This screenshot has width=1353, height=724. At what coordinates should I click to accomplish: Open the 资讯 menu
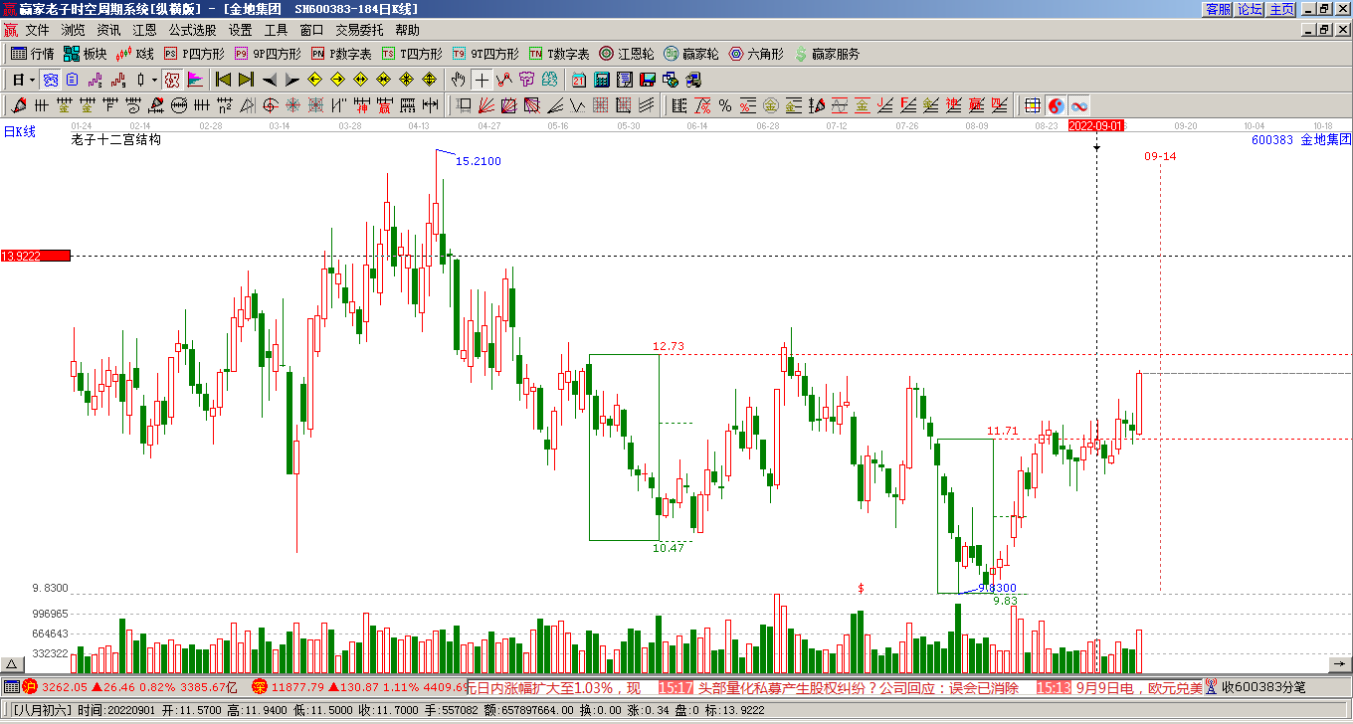click(x=108, y=31)
